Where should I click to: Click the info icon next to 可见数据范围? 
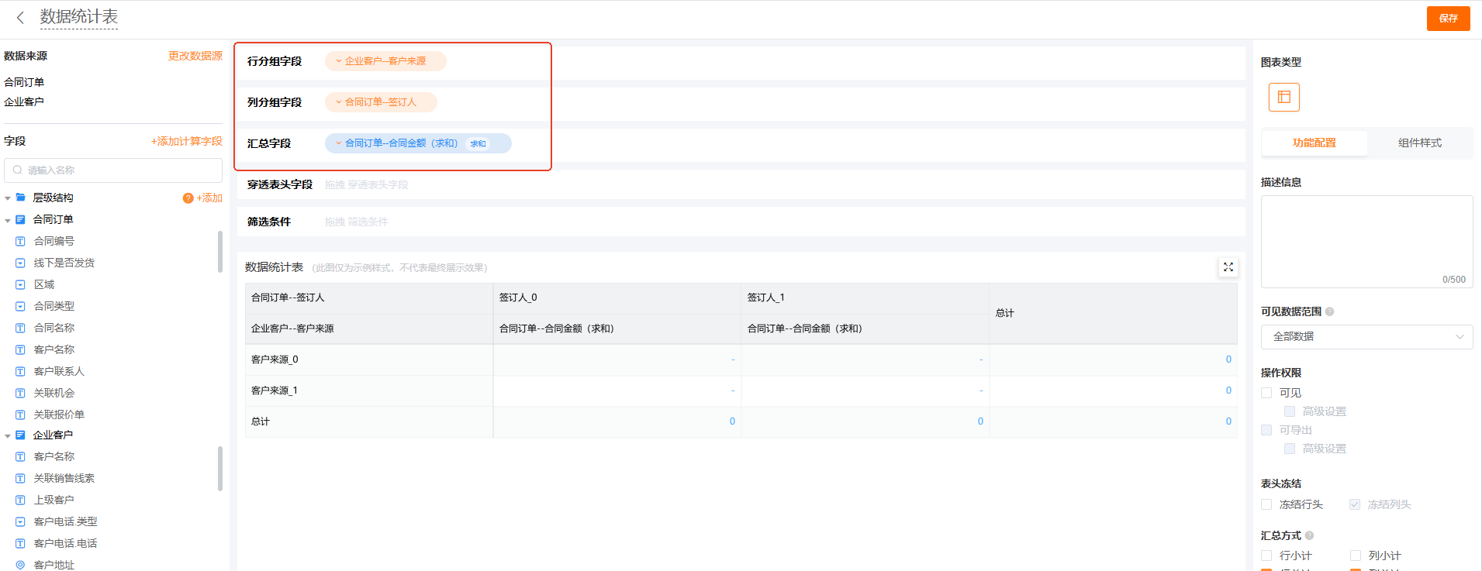click(x=1329, y=311)
